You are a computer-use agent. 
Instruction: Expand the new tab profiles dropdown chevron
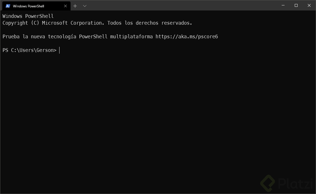pyautogui.click(x=85, y=6)
